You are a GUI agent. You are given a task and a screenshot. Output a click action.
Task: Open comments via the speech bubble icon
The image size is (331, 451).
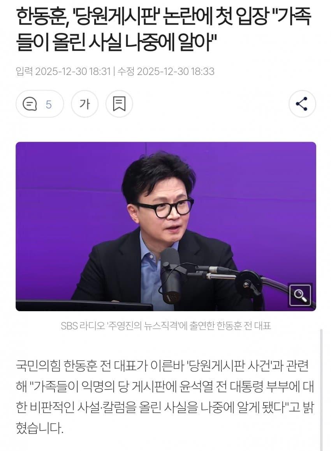click(30, 104)
